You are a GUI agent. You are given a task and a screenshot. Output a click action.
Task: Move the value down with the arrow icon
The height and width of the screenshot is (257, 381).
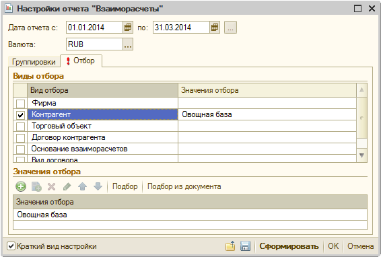[98, 186]
